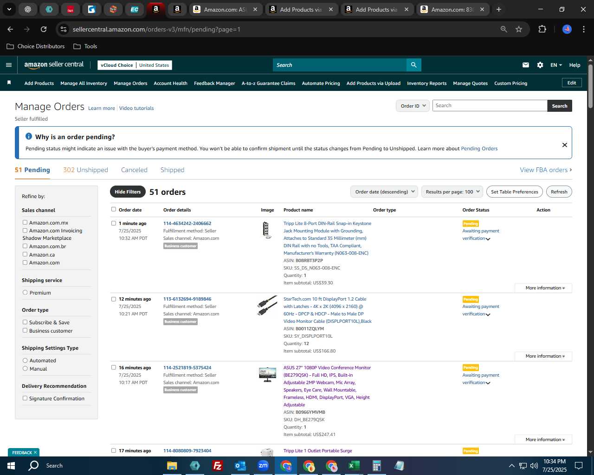Open View FBA orders link
Image resolution: width=594 pixels, height=475 pixels.
click(x=546, y=170)
